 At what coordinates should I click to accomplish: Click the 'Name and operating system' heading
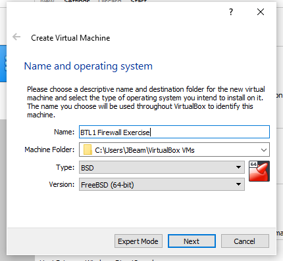88,66
